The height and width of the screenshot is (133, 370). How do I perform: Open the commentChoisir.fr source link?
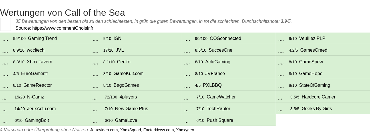[x=63, y=28]
